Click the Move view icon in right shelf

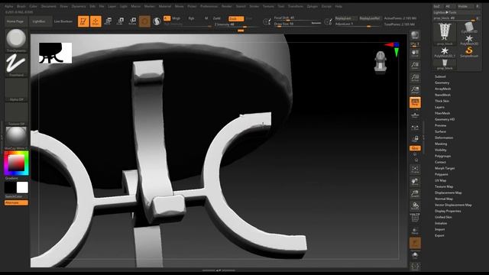point(415,182)
